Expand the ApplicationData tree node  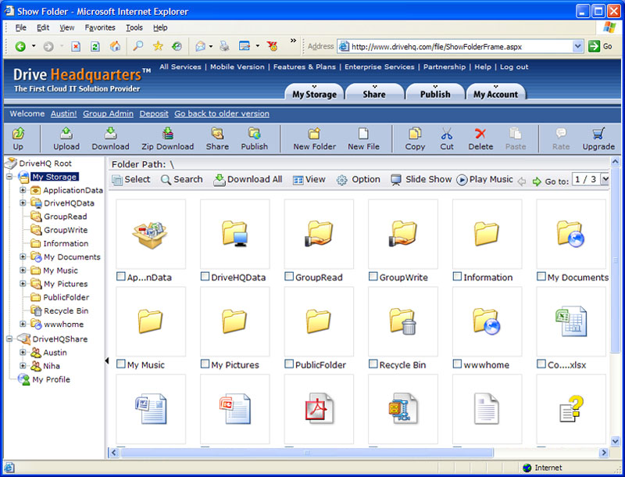point(23,190)
